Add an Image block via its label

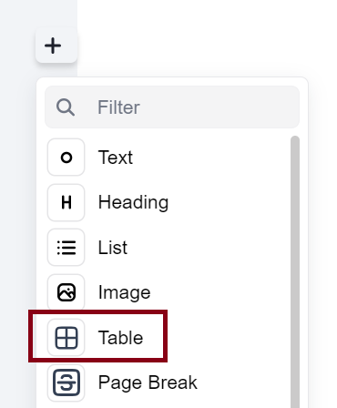point(124,292)
